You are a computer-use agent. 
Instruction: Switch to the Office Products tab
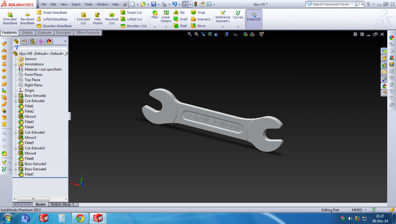coord(88,33)
